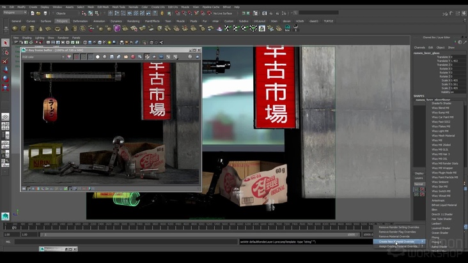Screen dimensions: 468x263
Task: Click the checker pattern UV shelf icon
Action: 261,29
